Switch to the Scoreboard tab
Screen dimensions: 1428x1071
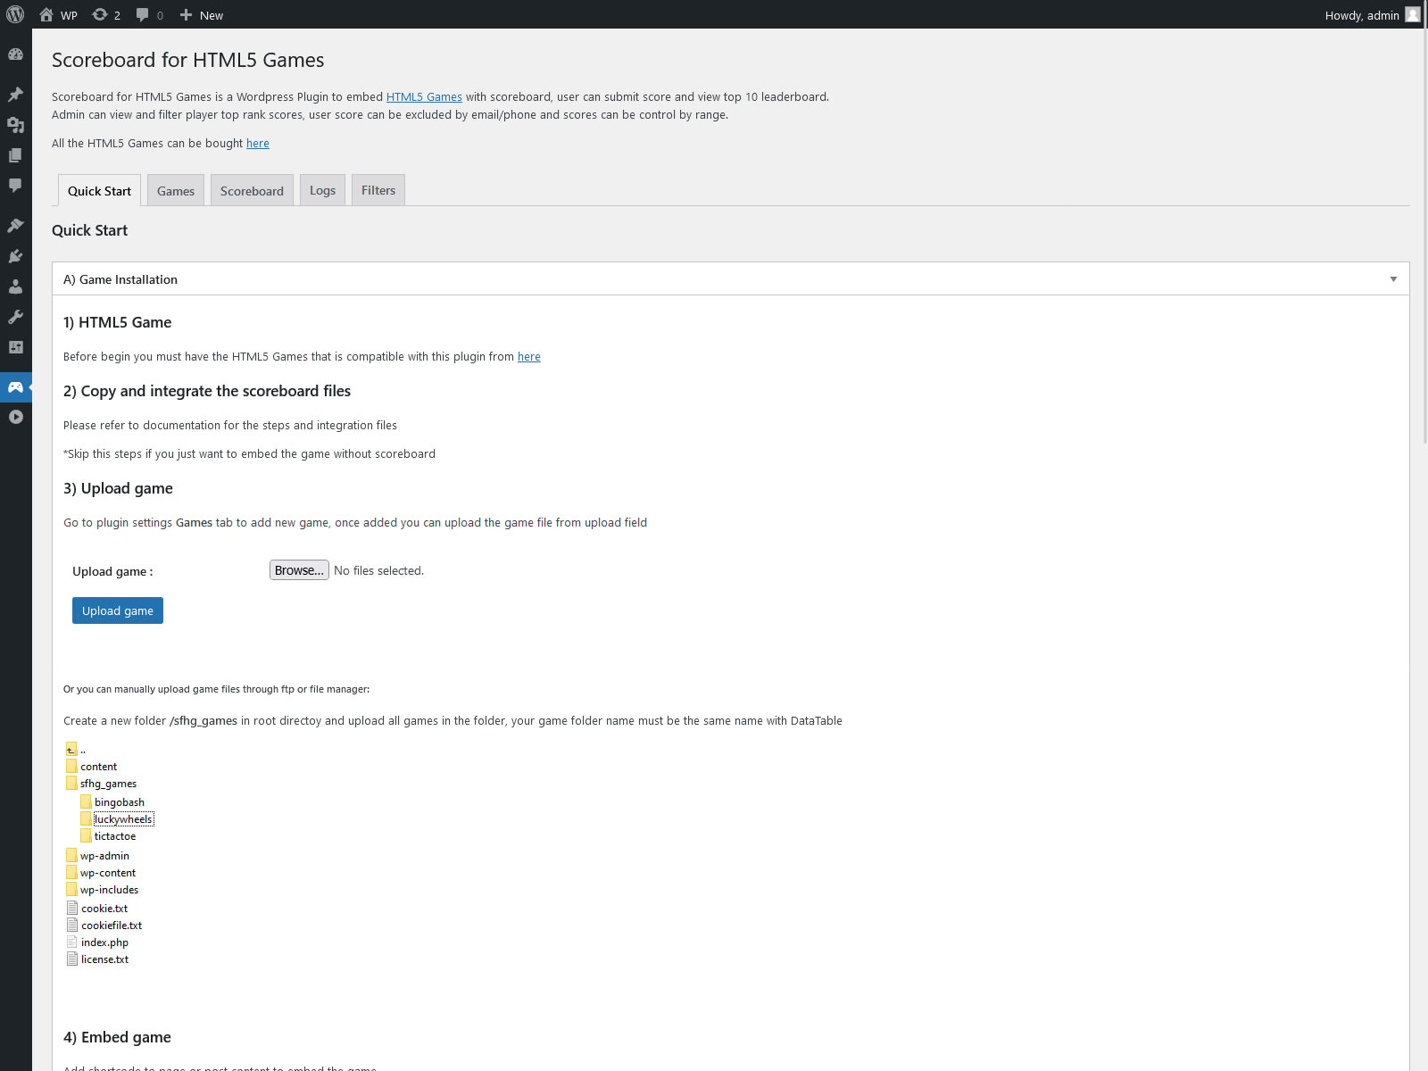click(x=252, y=191)
